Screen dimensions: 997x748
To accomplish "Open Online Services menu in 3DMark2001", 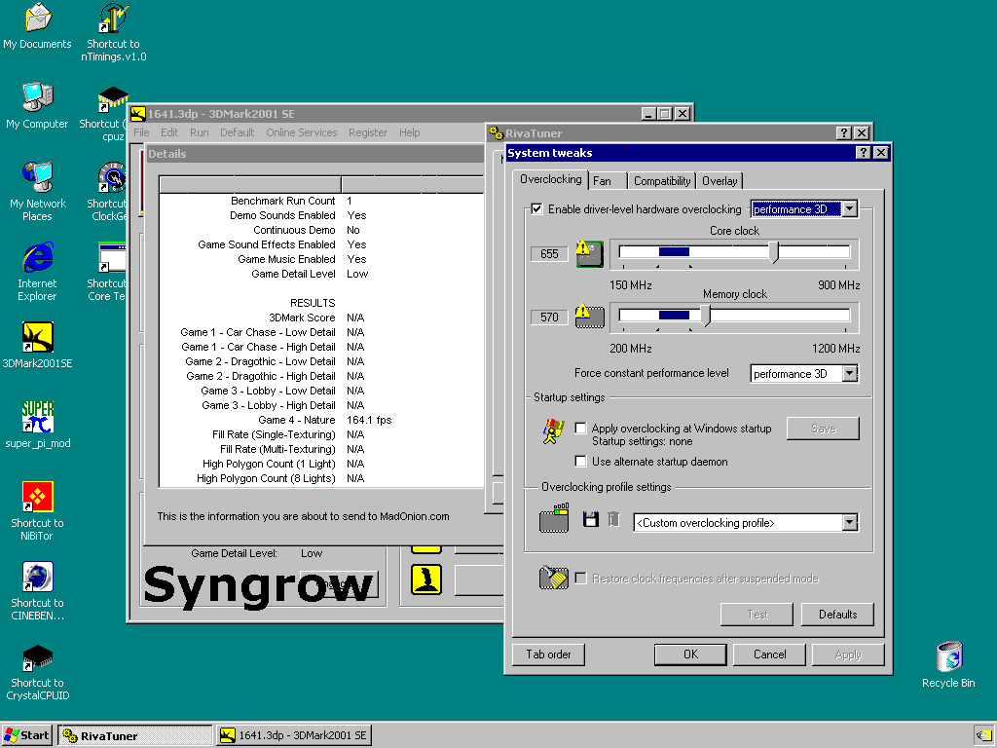I will coord(302,132).
